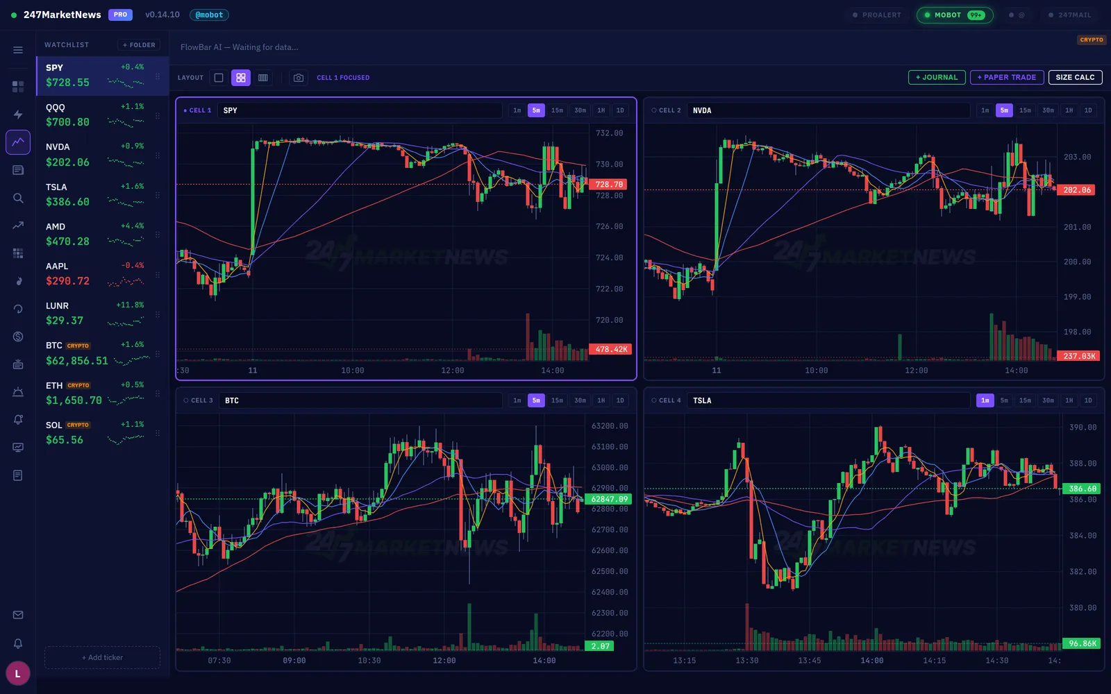1111x694 pixels.
Task: Focus Cell 3 using its radio dot
Action: 186,400
